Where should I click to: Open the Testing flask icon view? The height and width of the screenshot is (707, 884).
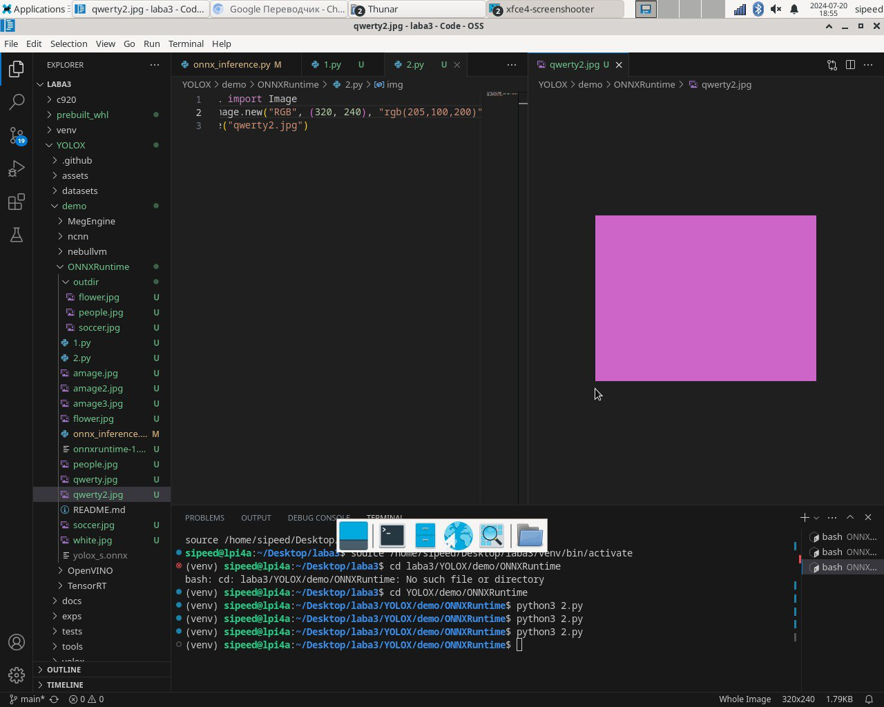17,235
